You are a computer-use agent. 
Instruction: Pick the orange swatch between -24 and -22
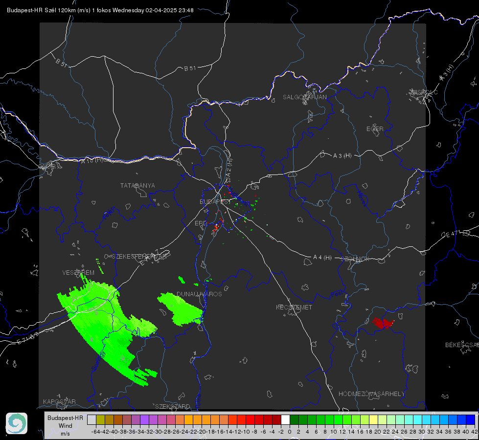tap(188, 419)
